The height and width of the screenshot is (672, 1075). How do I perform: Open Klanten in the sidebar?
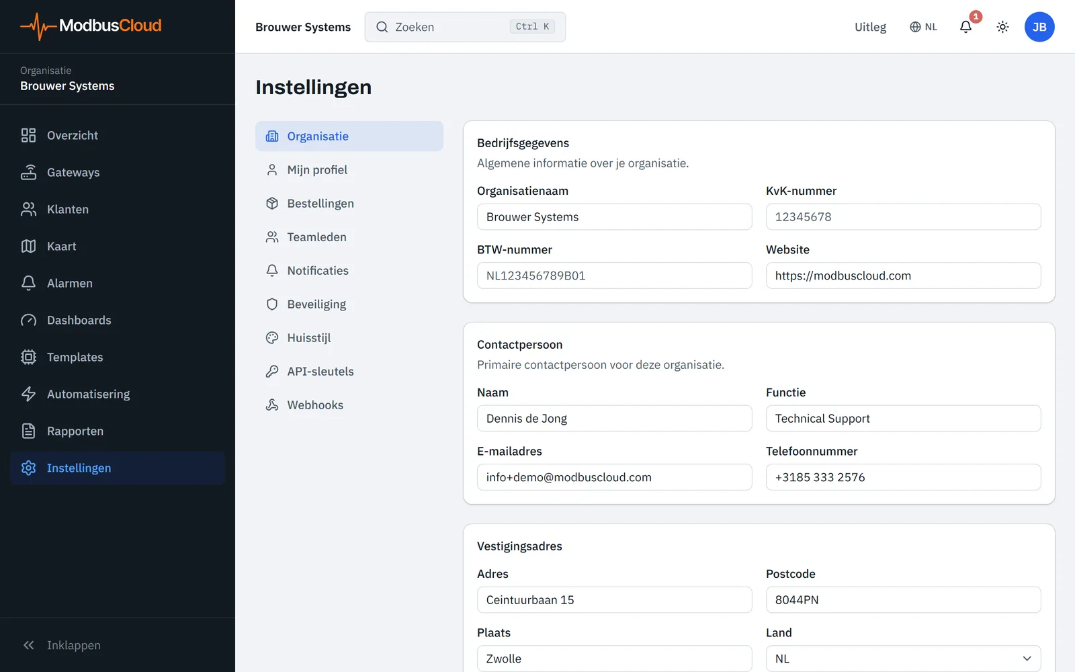[x=118, y=210]
